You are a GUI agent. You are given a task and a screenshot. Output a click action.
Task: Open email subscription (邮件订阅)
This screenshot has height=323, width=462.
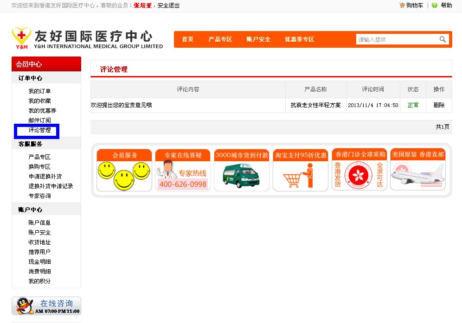pos(39,120)
